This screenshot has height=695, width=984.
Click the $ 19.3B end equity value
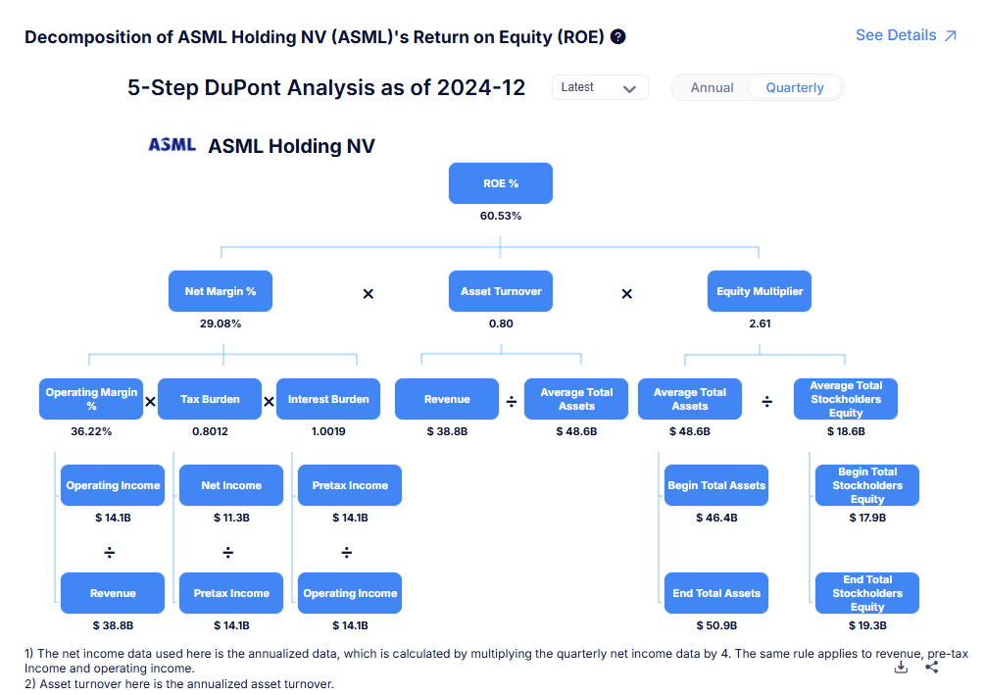867,625
